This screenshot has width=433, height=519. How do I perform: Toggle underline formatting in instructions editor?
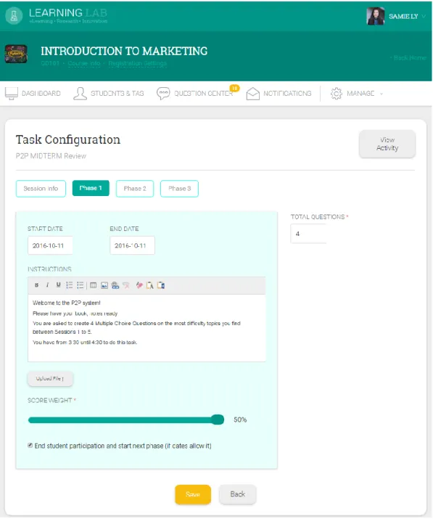(x=58, y=285)
